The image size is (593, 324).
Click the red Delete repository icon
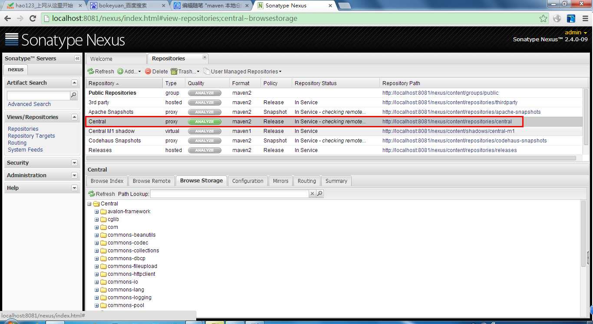[x=148, y=72]
